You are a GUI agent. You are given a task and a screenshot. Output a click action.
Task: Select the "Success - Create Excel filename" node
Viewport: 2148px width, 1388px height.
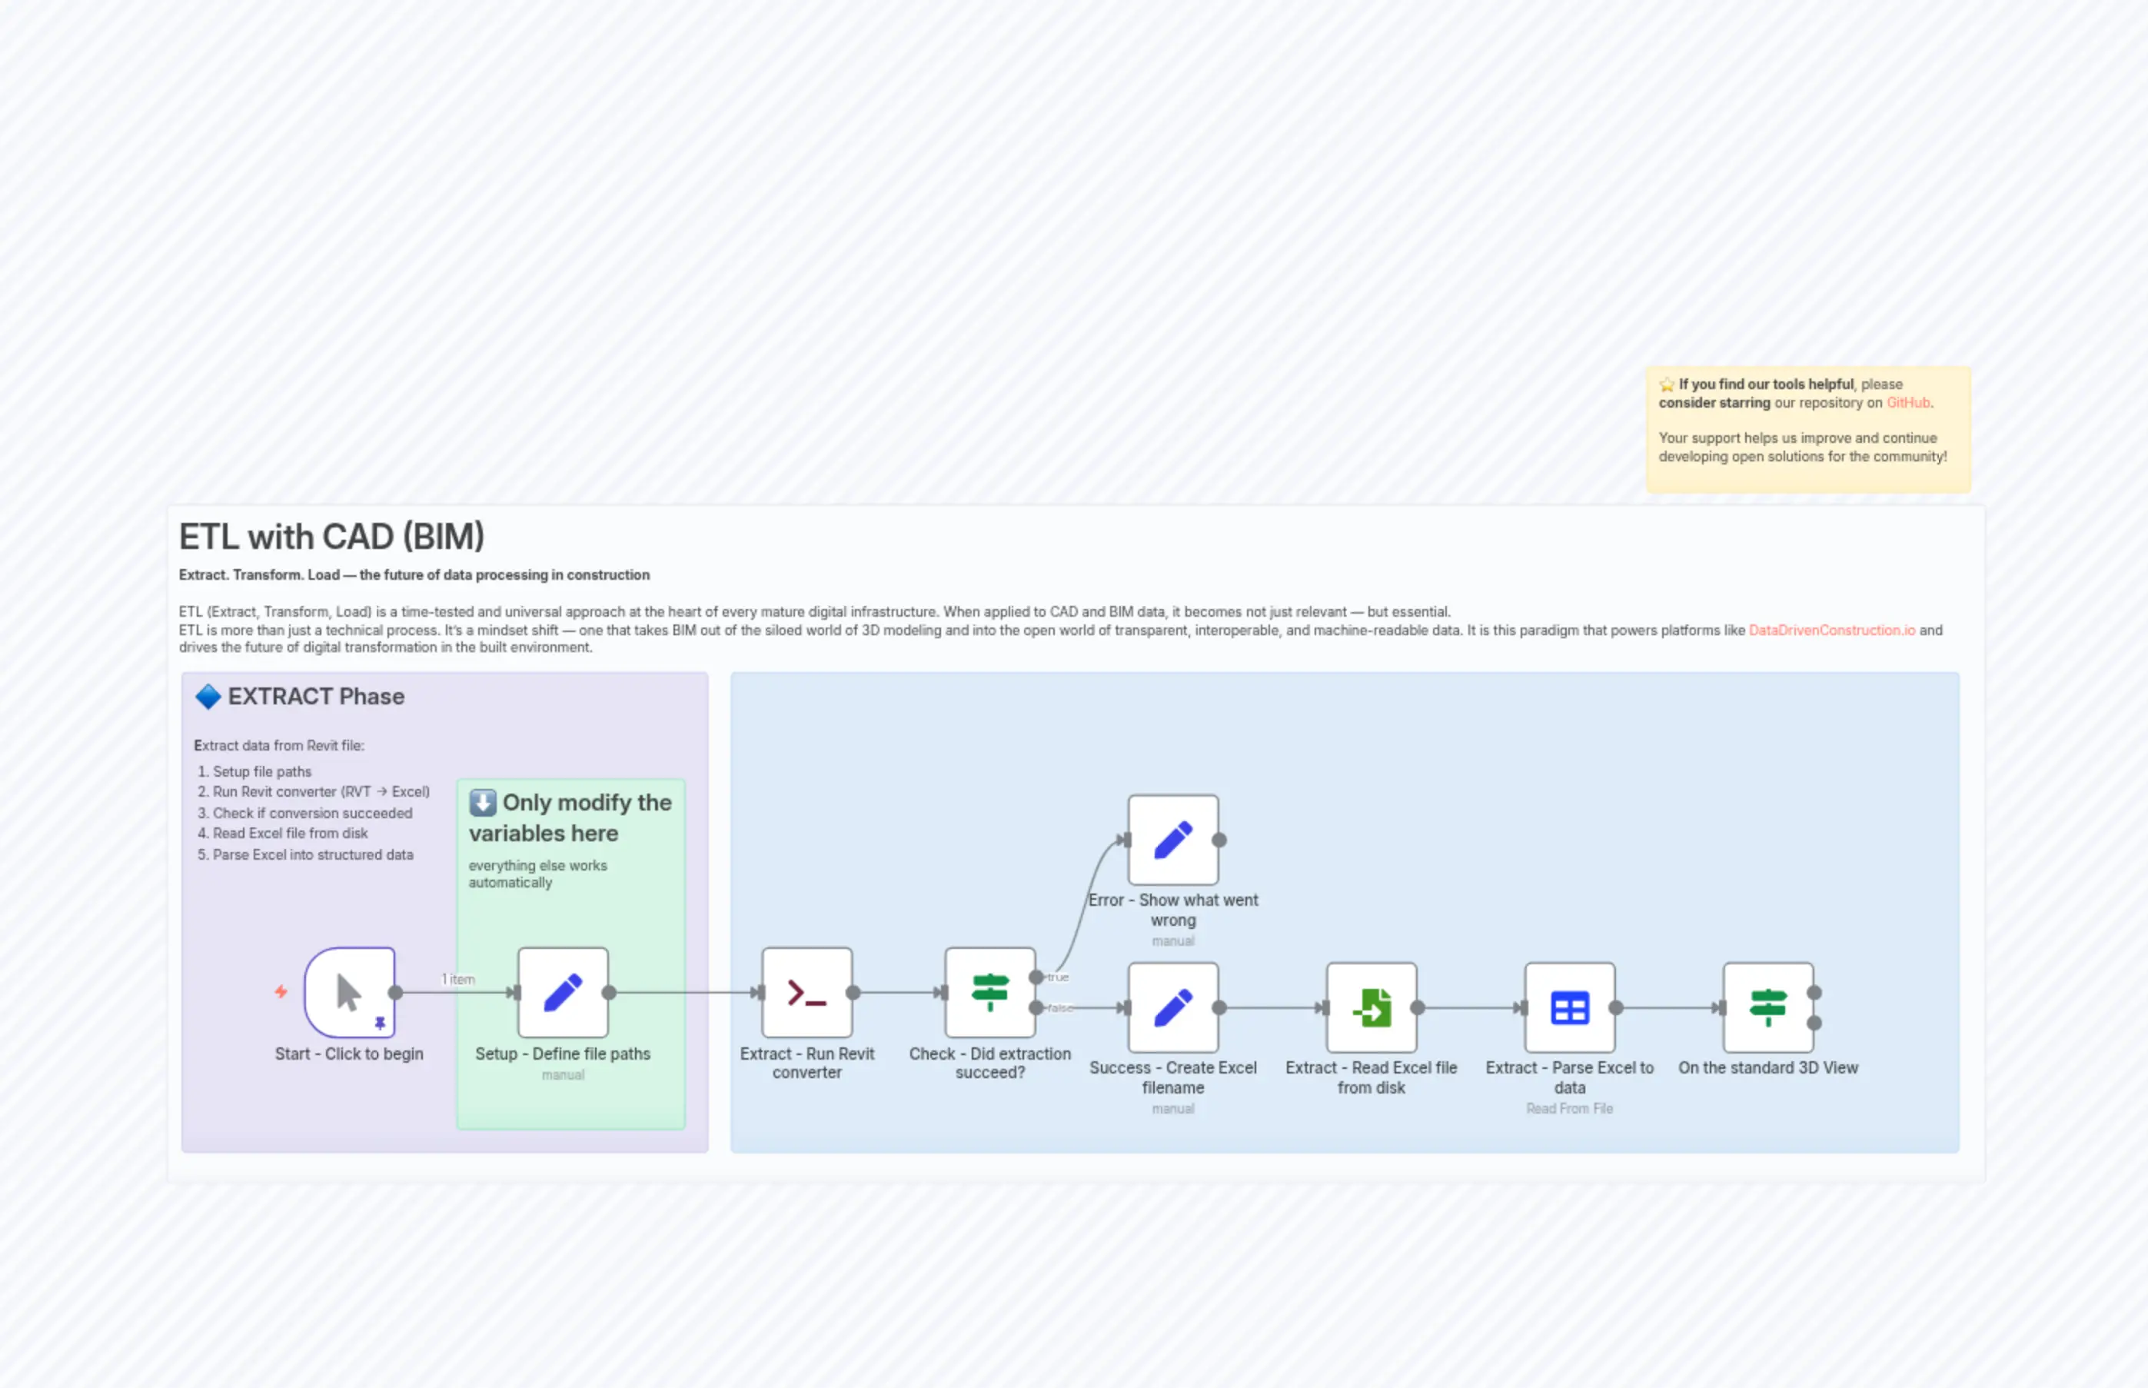point(1172,1007)
